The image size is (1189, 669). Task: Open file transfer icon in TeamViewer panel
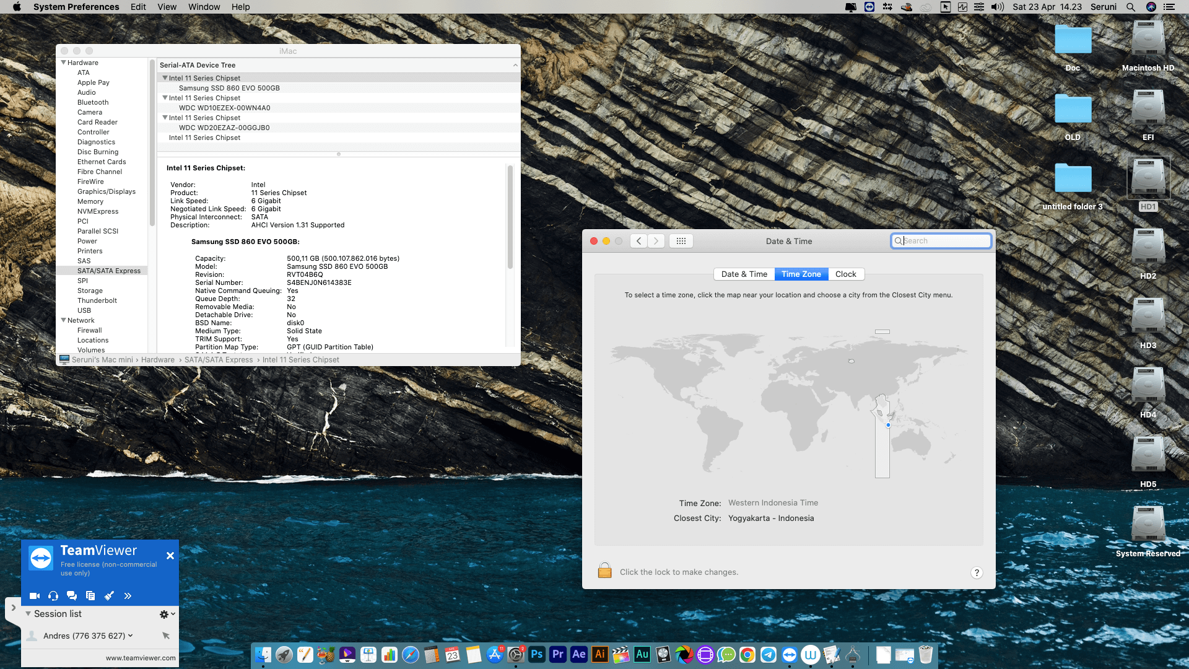click(x=90, y=596)
